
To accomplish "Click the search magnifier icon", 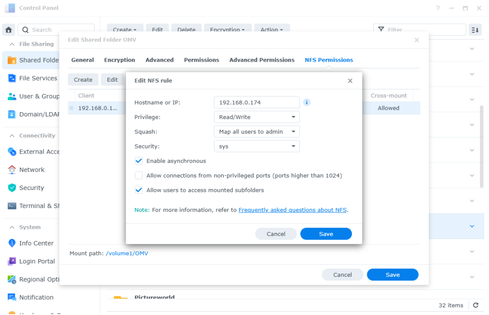I will pyautogui.click(x=26, y=30).
